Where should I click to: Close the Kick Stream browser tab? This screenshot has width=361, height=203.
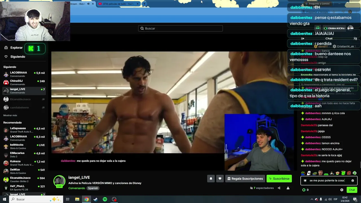point(93,4)
